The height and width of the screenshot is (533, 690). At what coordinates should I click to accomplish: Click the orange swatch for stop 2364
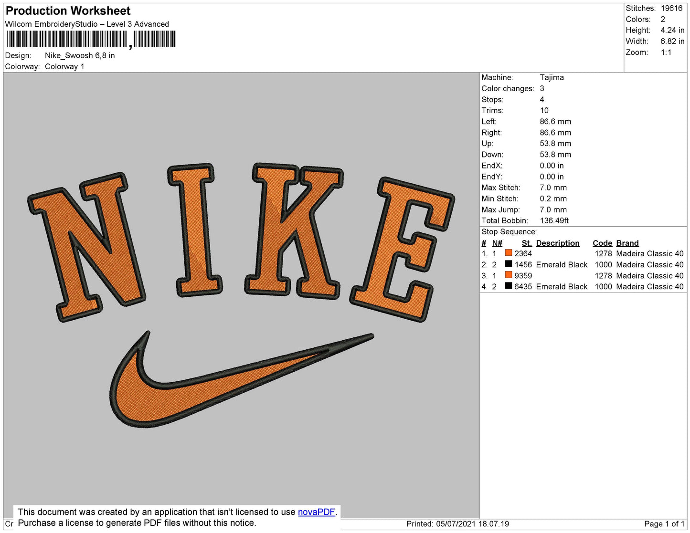click(x=509, y=253)
